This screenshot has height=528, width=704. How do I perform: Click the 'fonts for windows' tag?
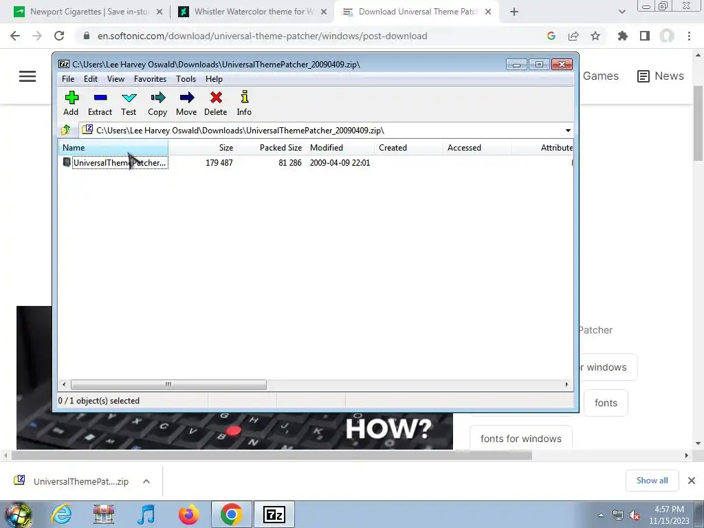[x=521, y=439]
